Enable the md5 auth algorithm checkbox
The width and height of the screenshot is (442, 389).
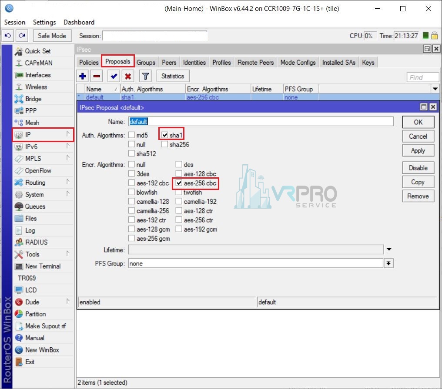pyautogui.click(x=131, y=135)
